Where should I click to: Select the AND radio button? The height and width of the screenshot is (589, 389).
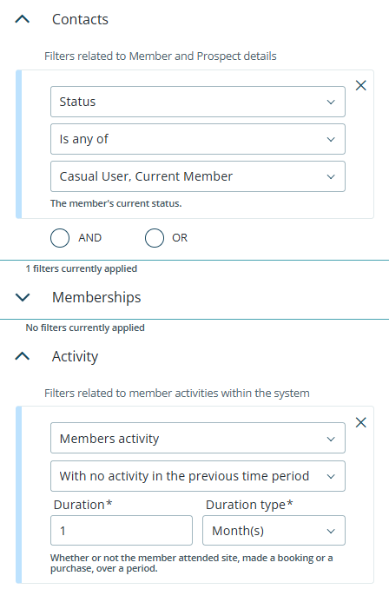point(60,238)
